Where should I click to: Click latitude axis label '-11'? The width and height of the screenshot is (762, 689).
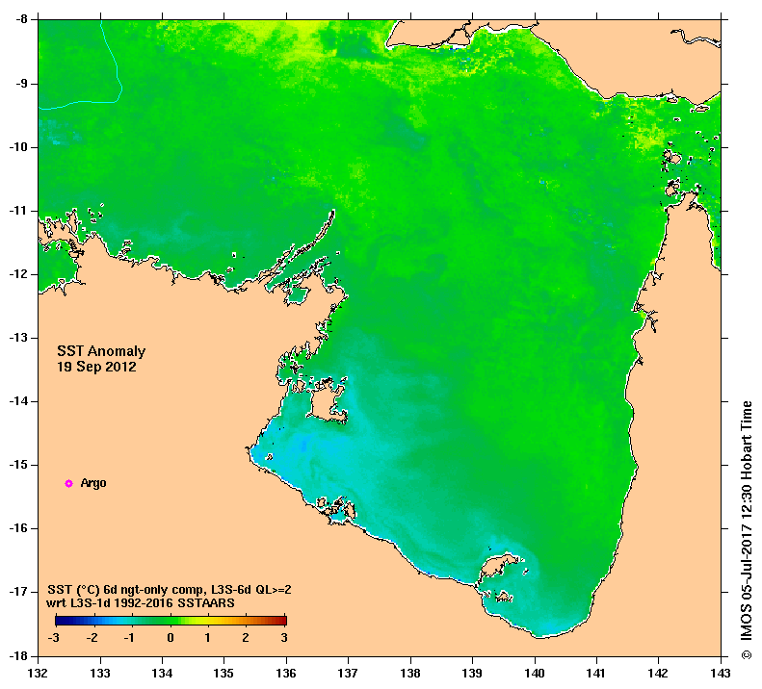18,211
